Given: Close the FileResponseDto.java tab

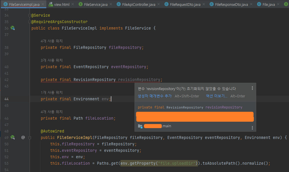Looking at the screenshot, I should pyautogui.click(x=251, y=4).
